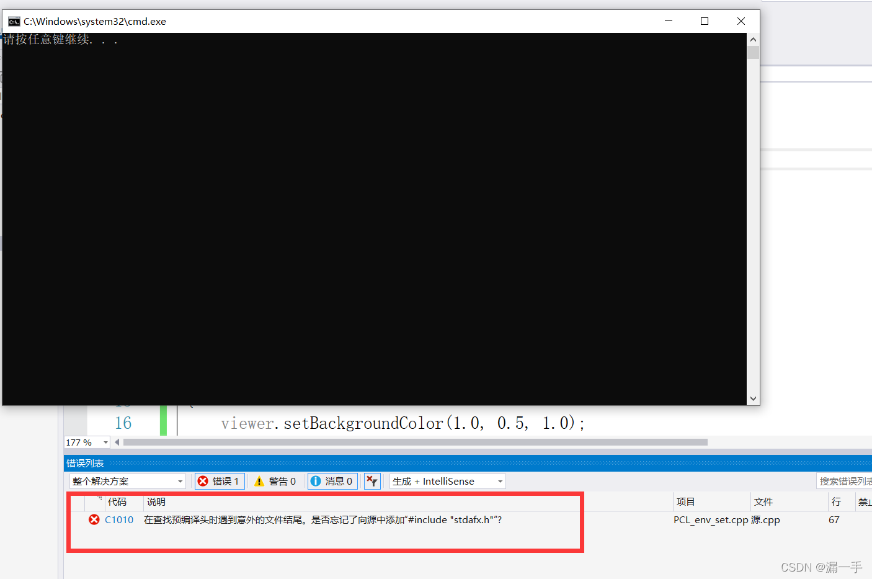Toggle the messages filter button
This screenshot has height=579, width=872.
332,481
